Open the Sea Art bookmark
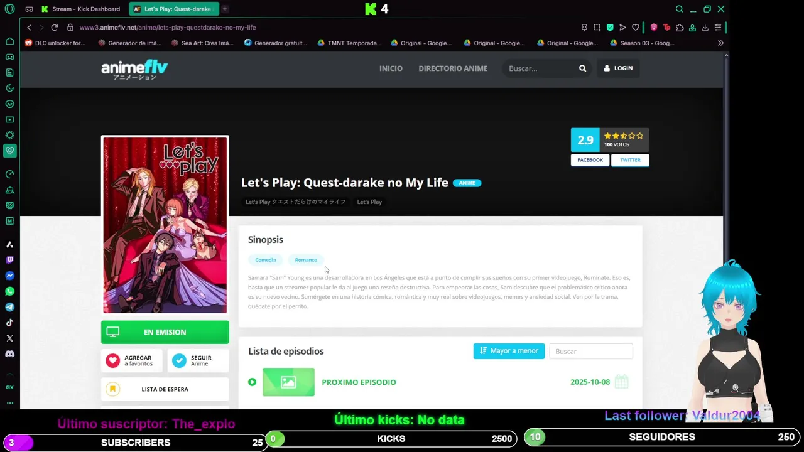This screenshot has width=804, height=452. click(x=202, y=43)
